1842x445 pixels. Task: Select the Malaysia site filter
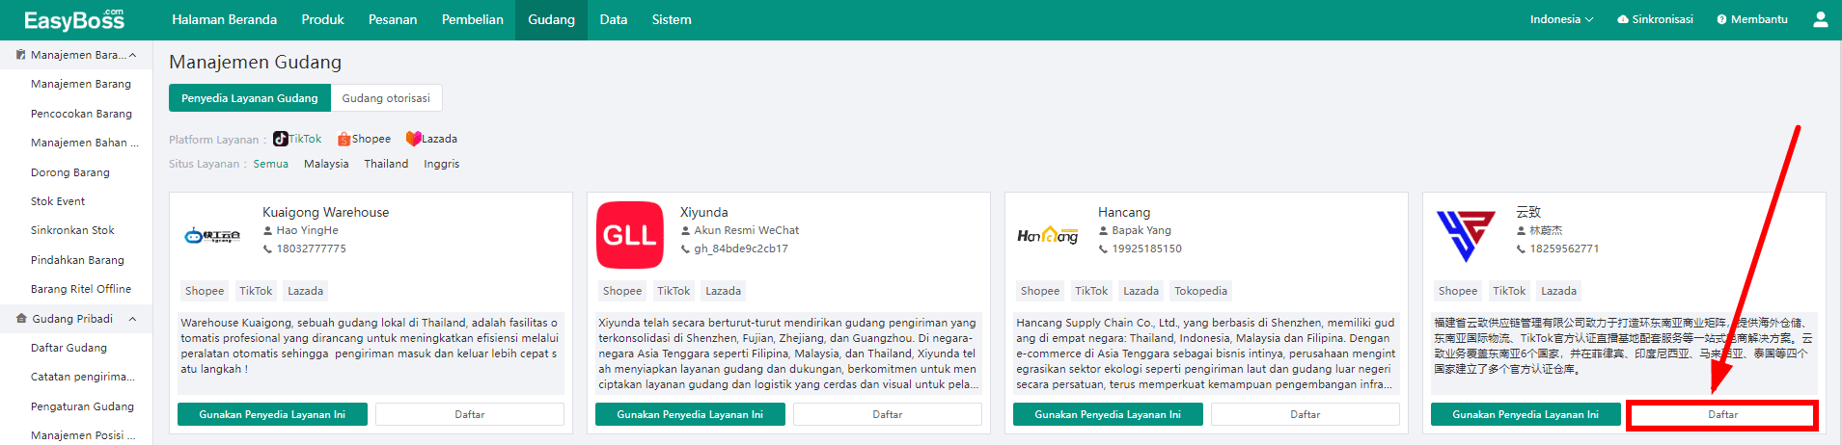326,164
